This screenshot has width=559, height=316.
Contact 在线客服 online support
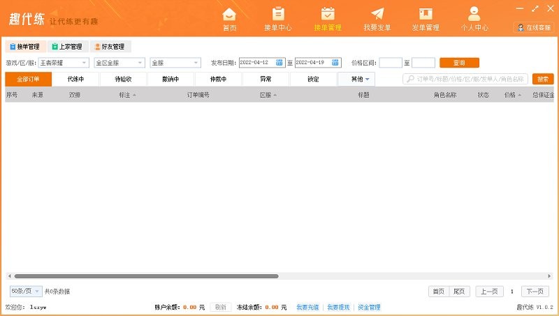534,27
